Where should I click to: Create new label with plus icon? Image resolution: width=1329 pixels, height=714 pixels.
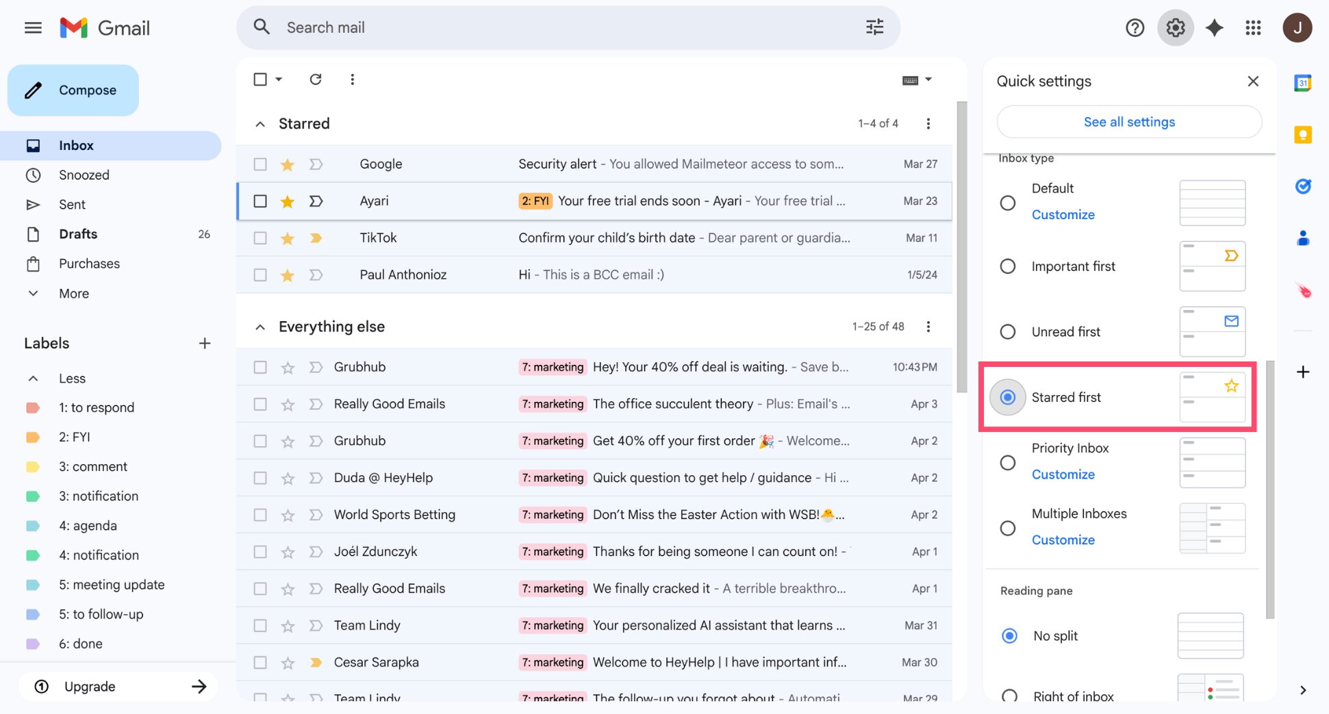(204, 344)
